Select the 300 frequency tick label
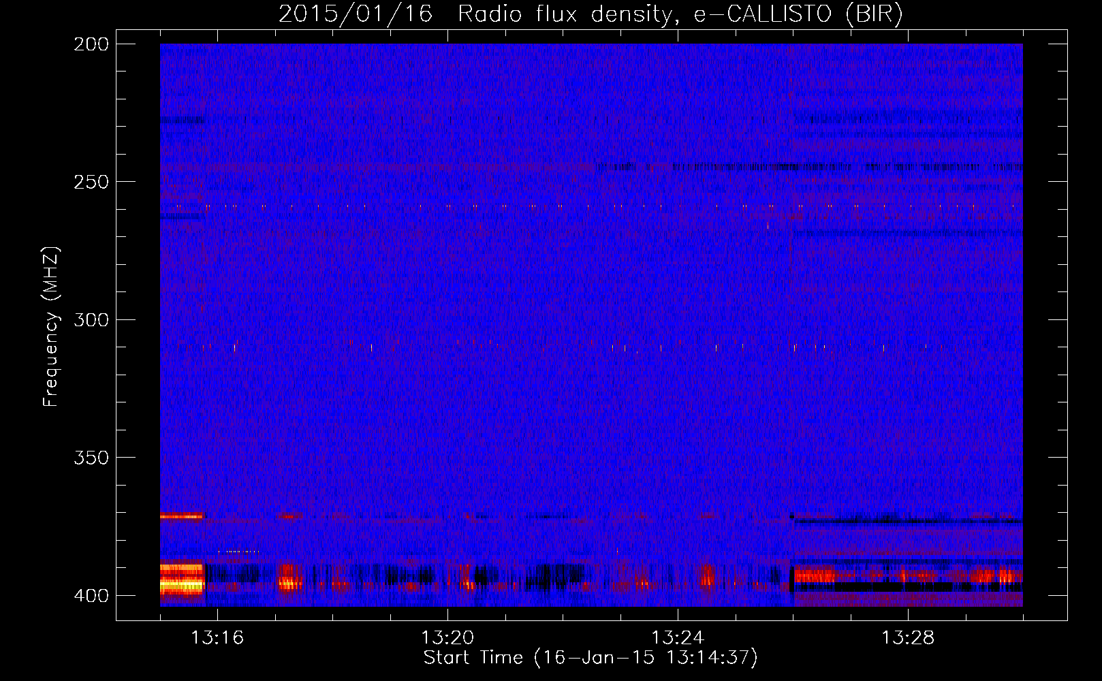Viewport: 1102px width, 681px height. [91, 320]
